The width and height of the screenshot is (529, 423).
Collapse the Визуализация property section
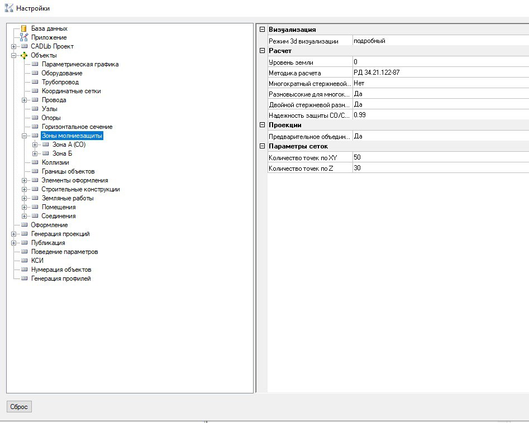tap(262, 30)
